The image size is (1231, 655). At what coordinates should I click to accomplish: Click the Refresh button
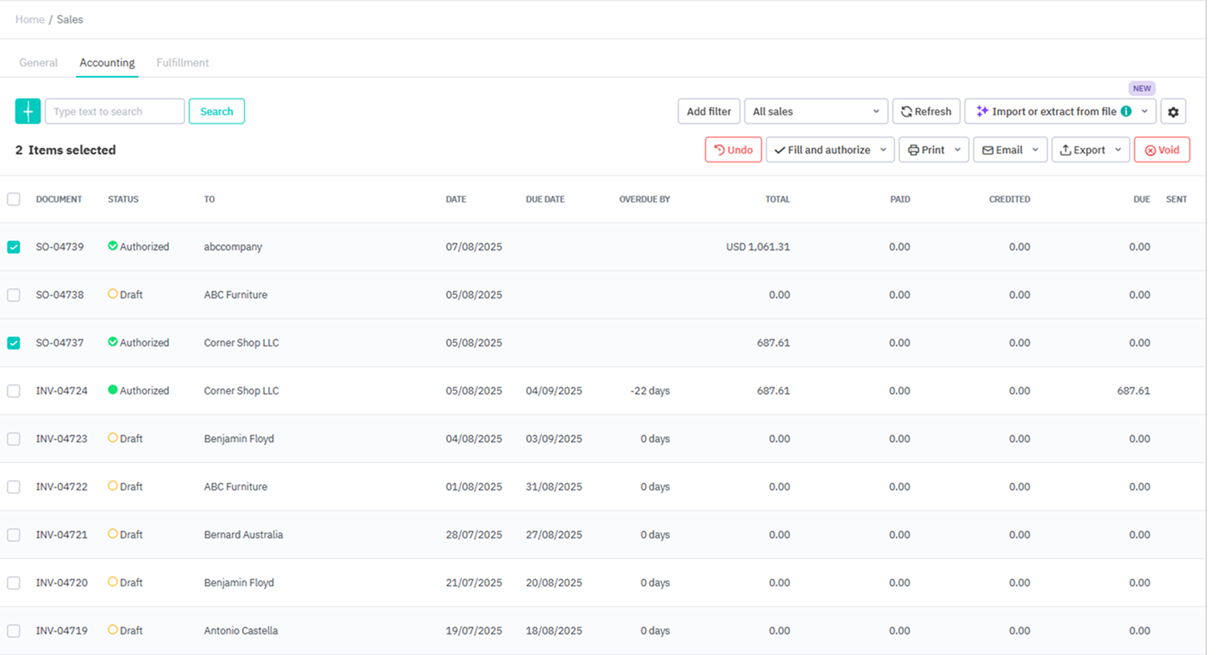926,111
